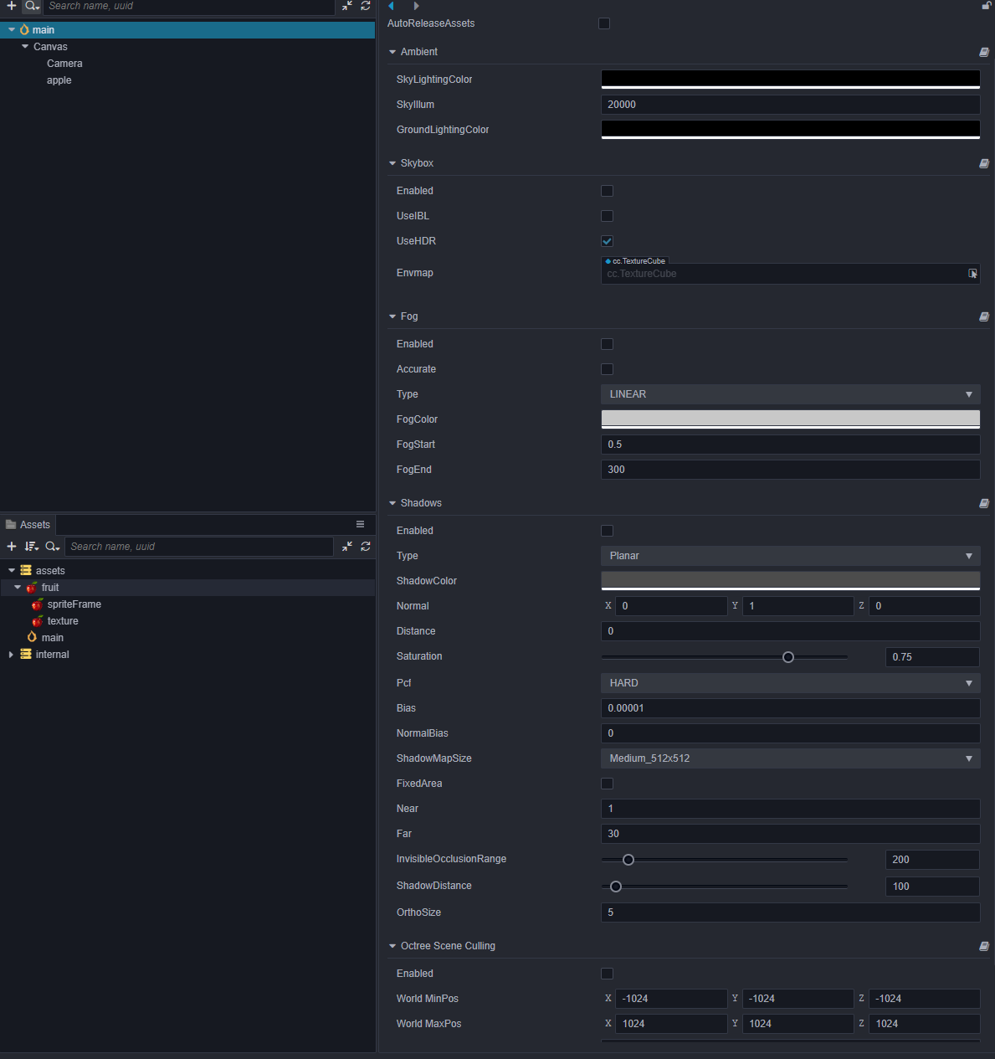Viewport: 995px width, 1059px height.
Task: Open the Skybox section help book icon
Action: point(984,163)
